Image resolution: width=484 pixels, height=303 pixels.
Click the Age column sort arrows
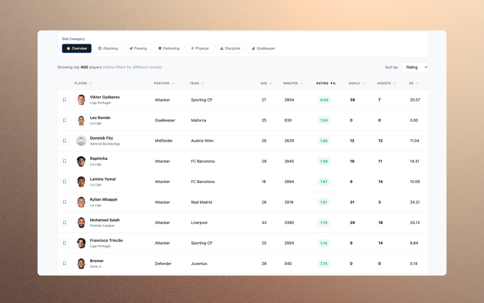271,83
